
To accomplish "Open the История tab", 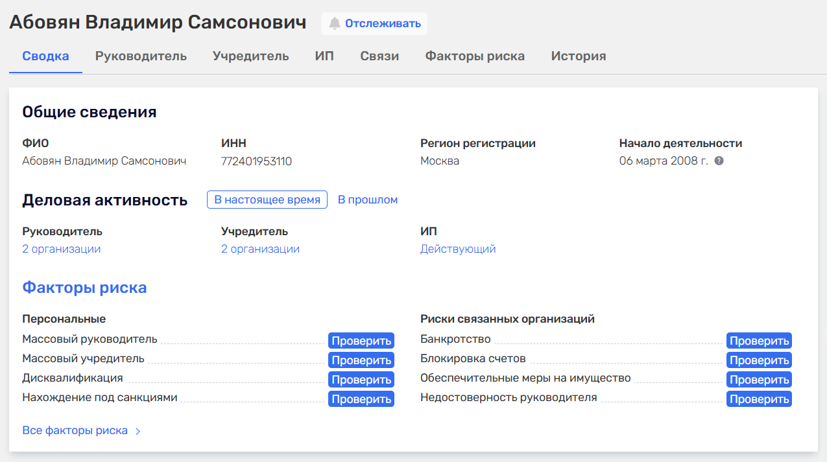I will click(x=578, y=56).
